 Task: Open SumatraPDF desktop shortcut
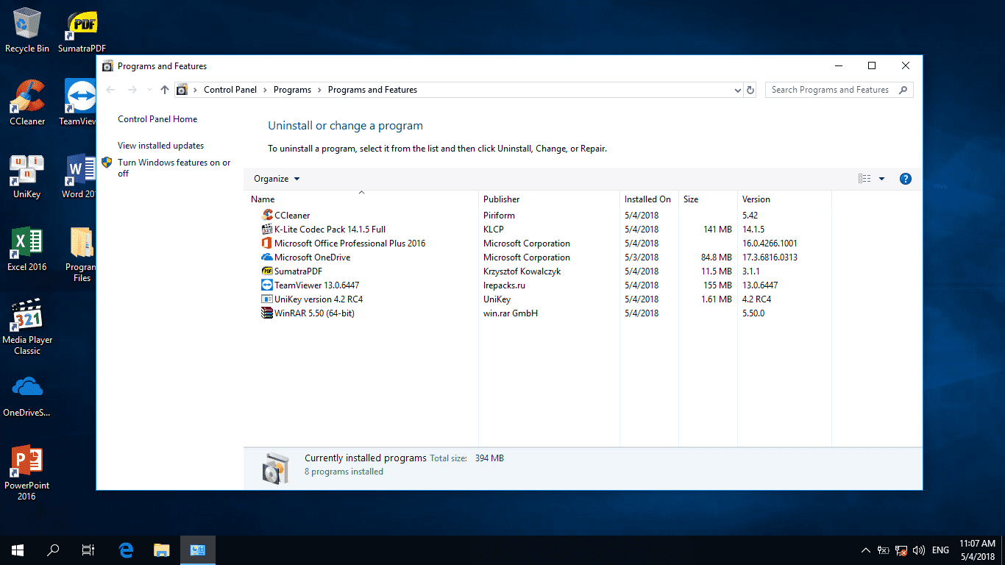click(x=82, y=30)
